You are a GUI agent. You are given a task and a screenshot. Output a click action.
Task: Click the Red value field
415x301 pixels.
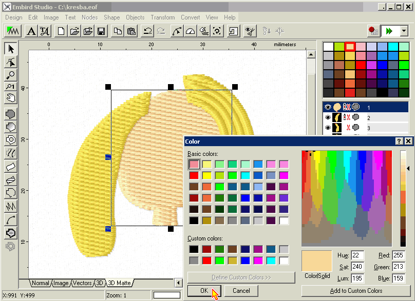tap(399, 255)
